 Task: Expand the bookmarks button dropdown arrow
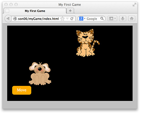(x=115, y=18)
